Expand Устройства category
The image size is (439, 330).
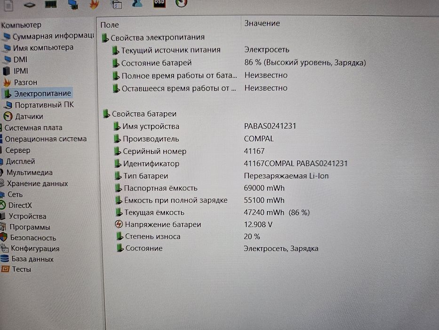tap(23, 216)
